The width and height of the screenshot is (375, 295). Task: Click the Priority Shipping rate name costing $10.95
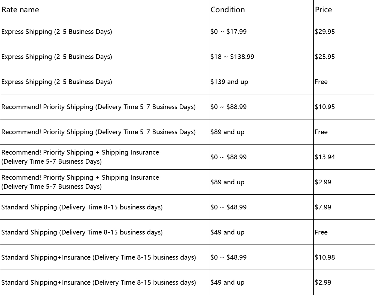[x=98, y=107]
